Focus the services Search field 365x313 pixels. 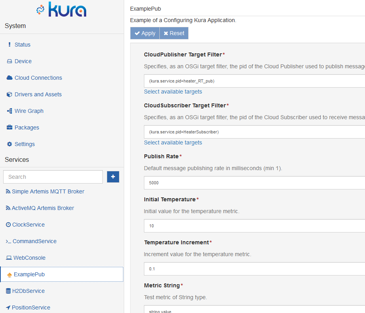click(53, 177)
